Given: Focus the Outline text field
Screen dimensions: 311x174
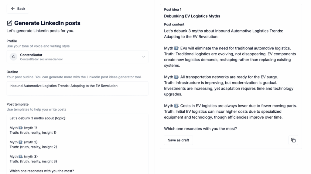Looking at the screenshot, I should point(77,88).
